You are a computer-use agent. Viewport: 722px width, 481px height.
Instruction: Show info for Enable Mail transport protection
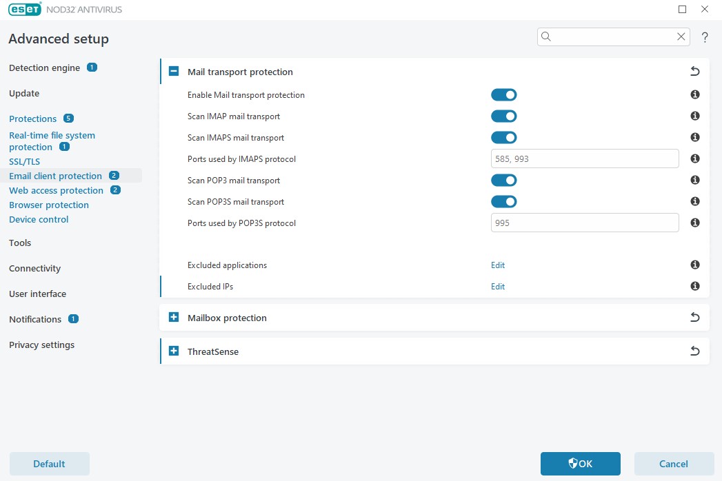point(694,95)
